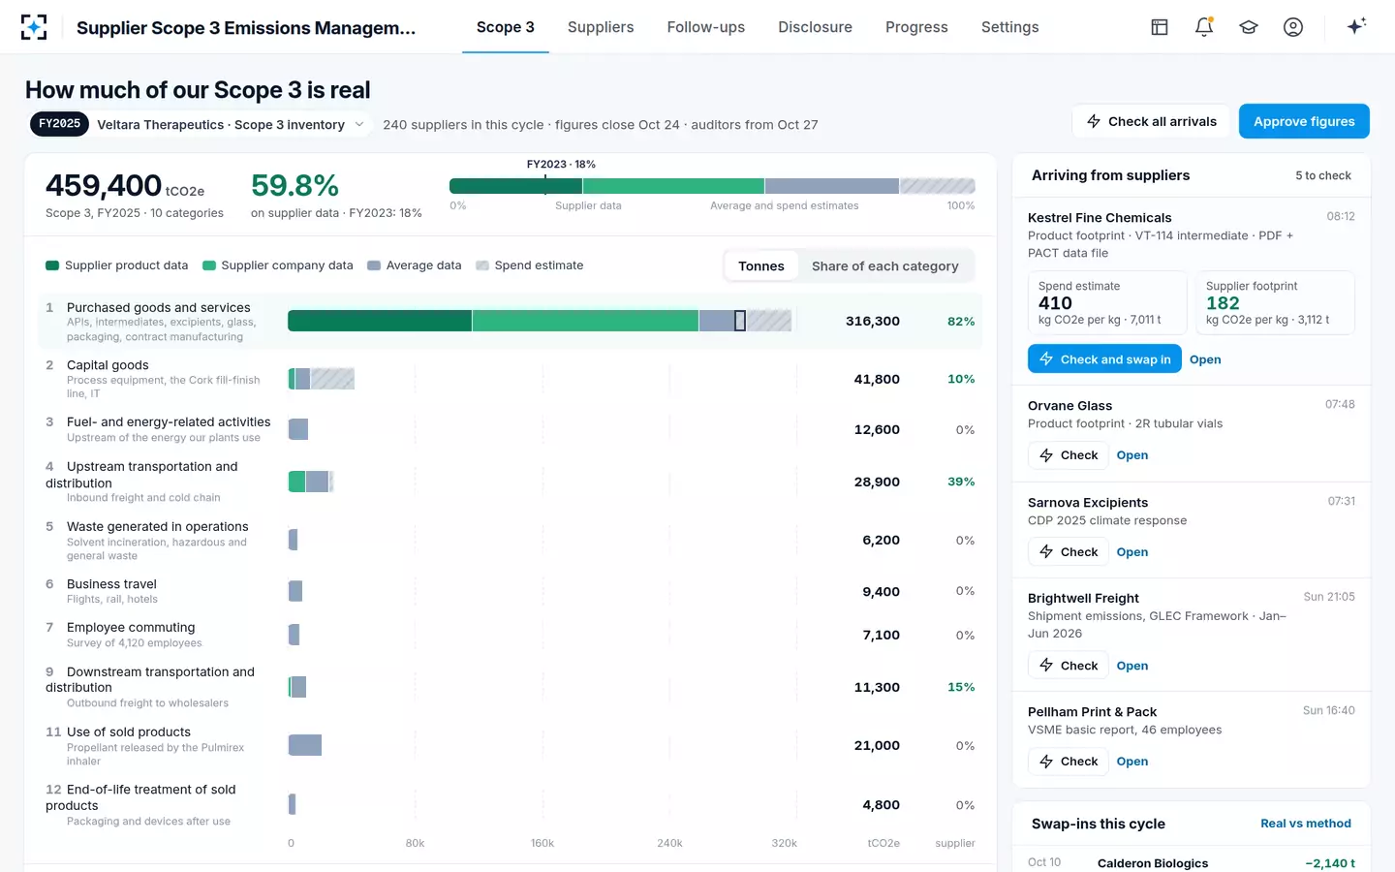Click the Calderon Biologics swap-in entry
The width and height of the screenshot is (1395, 872).
[x=1192, y=862]
